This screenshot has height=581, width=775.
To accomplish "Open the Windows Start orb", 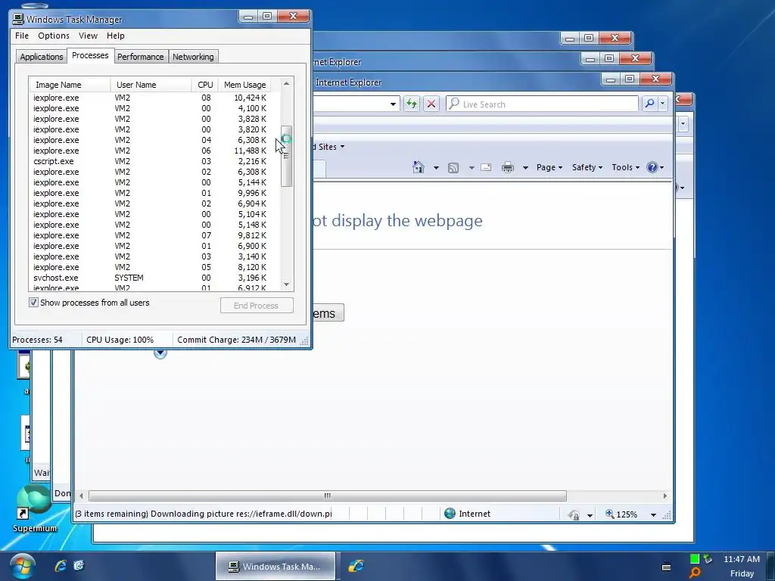I will [x=22, y=566].
